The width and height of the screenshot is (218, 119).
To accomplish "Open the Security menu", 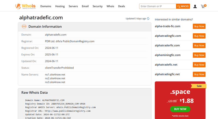I will point(98,6).
